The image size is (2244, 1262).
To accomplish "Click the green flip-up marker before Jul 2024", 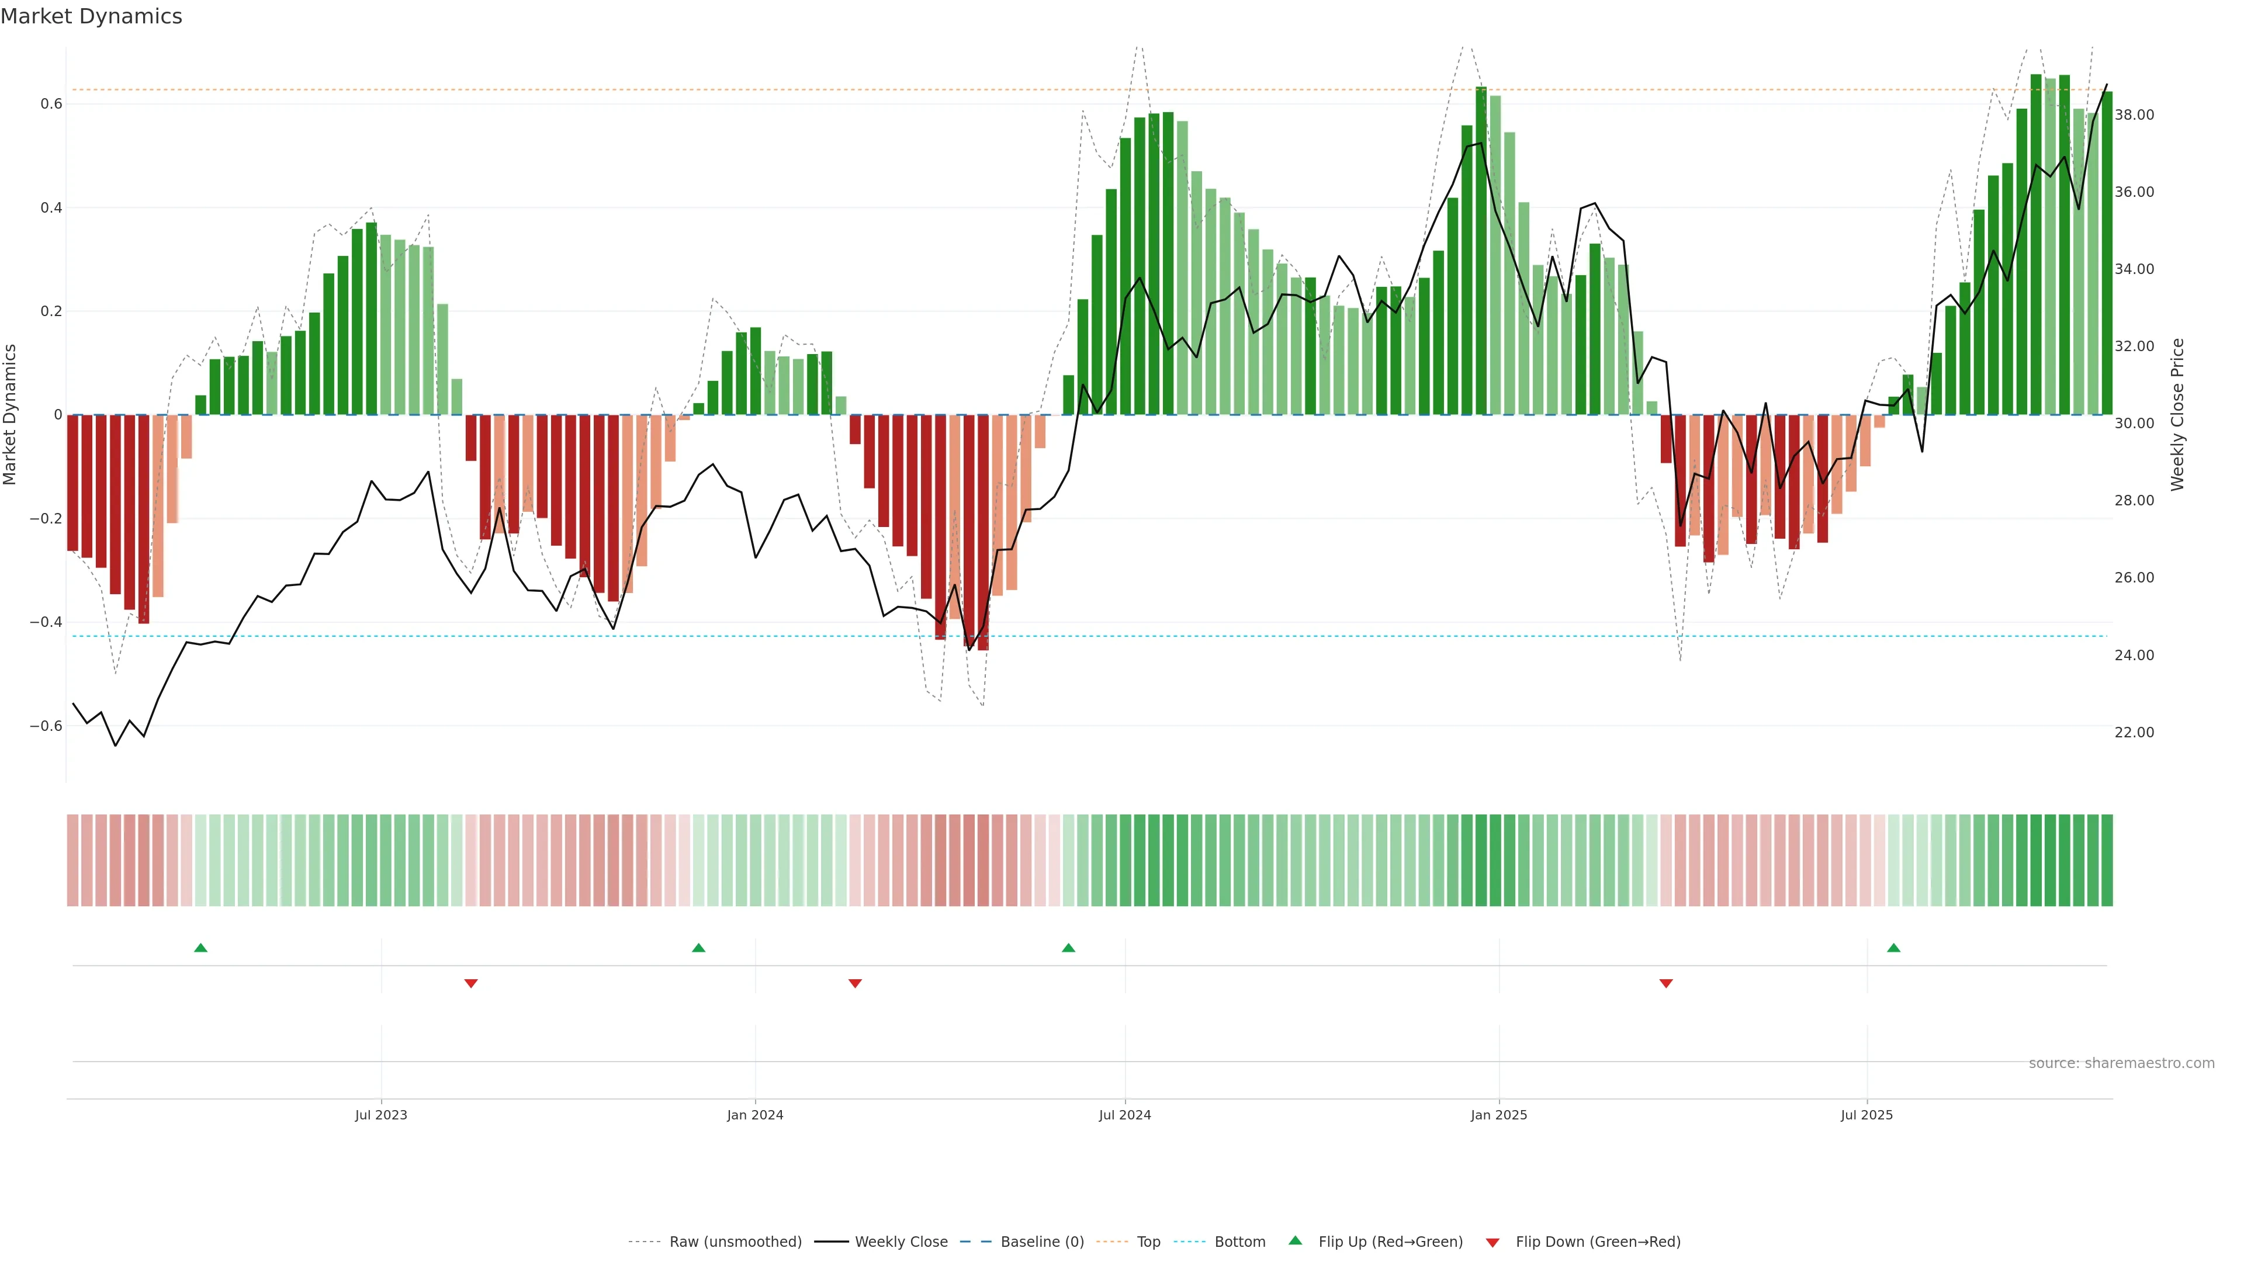I will tap(1069, 948).
